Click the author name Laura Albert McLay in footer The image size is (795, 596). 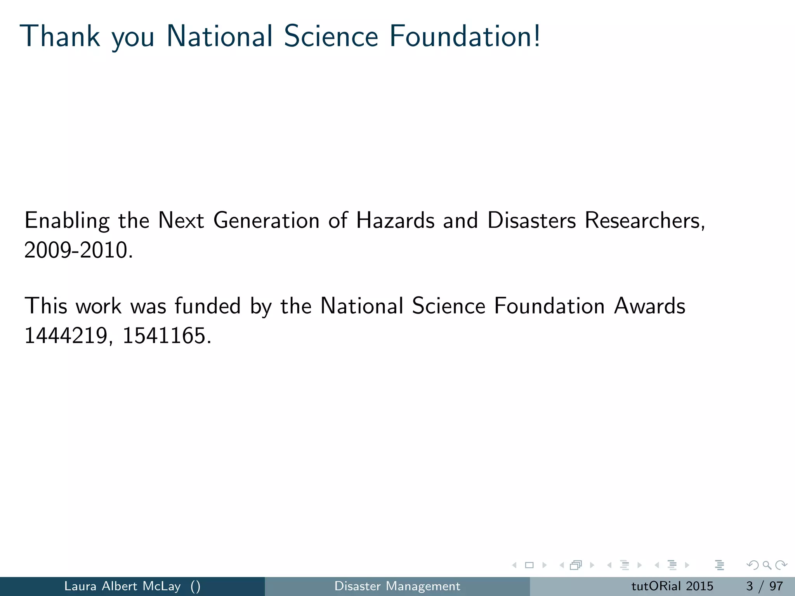click(122, 586)
